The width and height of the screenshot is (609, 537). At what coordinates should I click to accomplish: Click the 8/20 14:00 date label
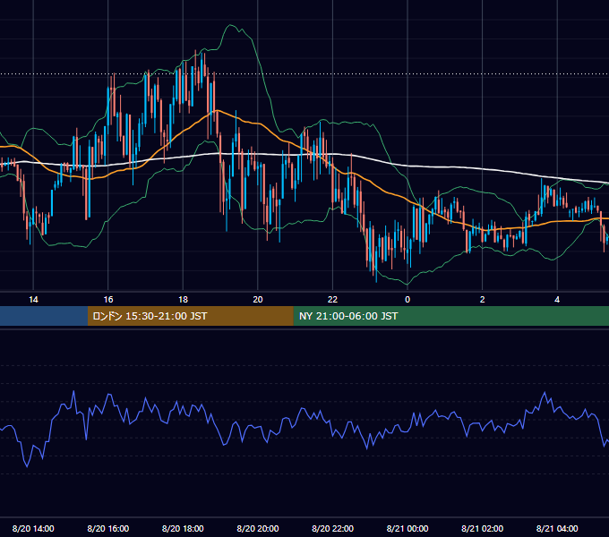click(x=33, y=528)
